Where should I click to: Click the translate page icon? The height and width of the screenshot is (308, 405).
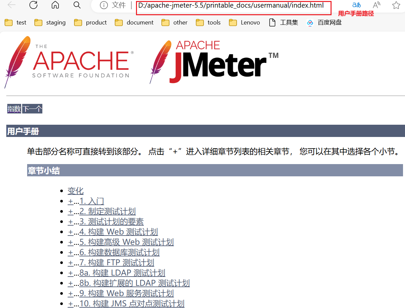[x=356, y=5]
